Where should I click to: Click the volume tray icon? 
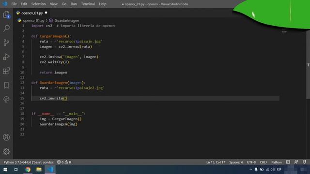[273, 170]
